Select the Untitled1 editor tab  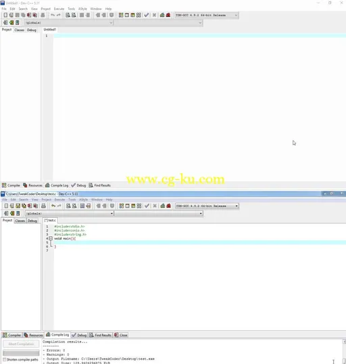pos(50,30)
